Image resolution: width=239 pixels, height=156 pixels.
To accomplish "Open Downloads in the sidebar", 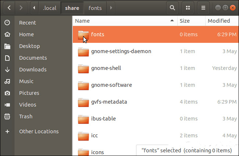I will 33,70.
